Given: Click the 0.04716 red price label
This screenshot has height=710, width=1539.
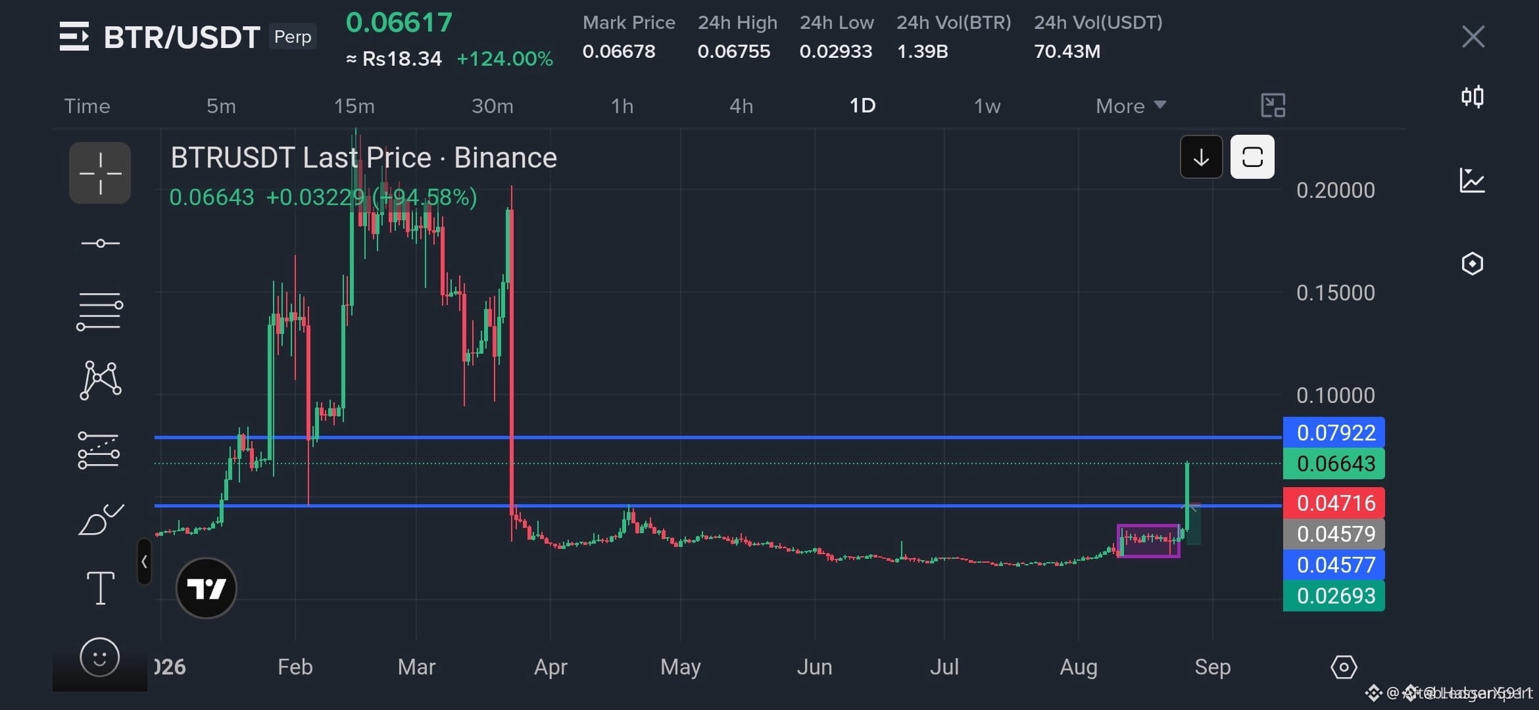Looking at the screenshot, I should pyautogui.click(x=1334, y=503).
